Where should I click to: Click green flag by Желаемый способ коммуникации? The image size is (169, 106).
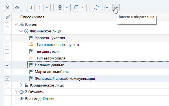point(31,78)
